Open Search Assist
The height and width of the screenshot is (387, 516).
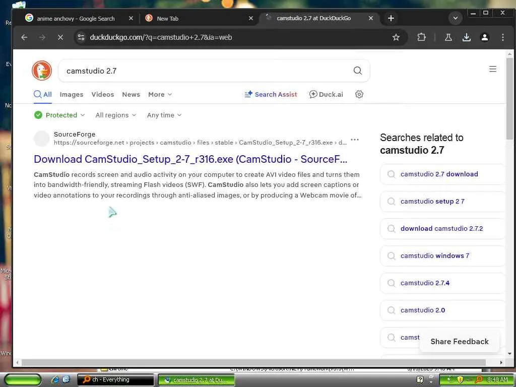271,94
